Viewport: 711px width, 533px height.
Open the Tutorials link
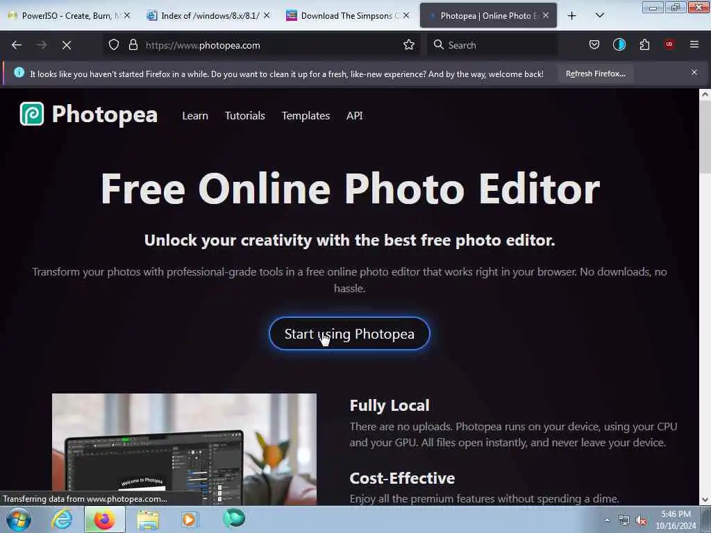click(x=245, y=116)
